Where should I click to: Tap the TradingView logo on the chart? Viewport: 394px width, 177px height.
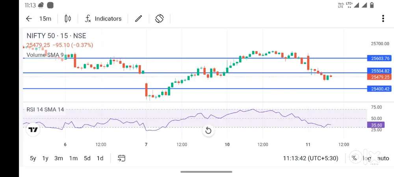33,129
